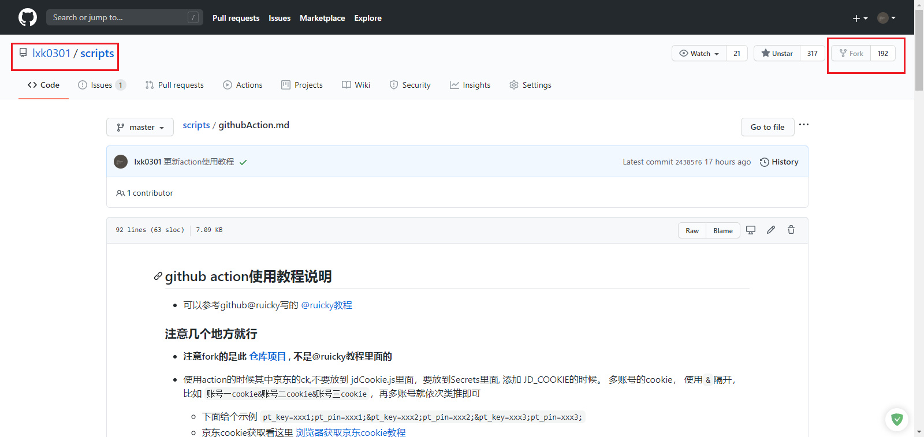924x437 pixels.
Task: View commit History
Action: coord(779,162)
